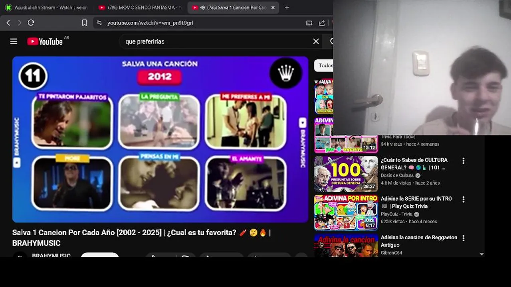
Task: Open the ADIVINA thumbnail with 15:12 duration
Action: (x=346, y=135)
